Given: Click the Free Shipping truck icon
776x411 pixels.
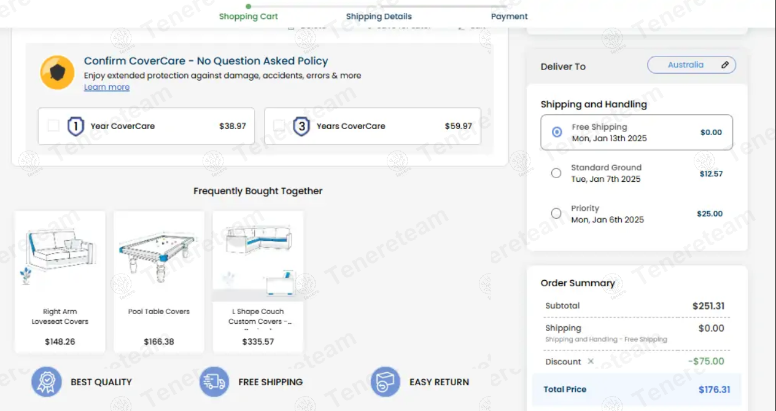Looking at the screenshot, I should [214, 382].
